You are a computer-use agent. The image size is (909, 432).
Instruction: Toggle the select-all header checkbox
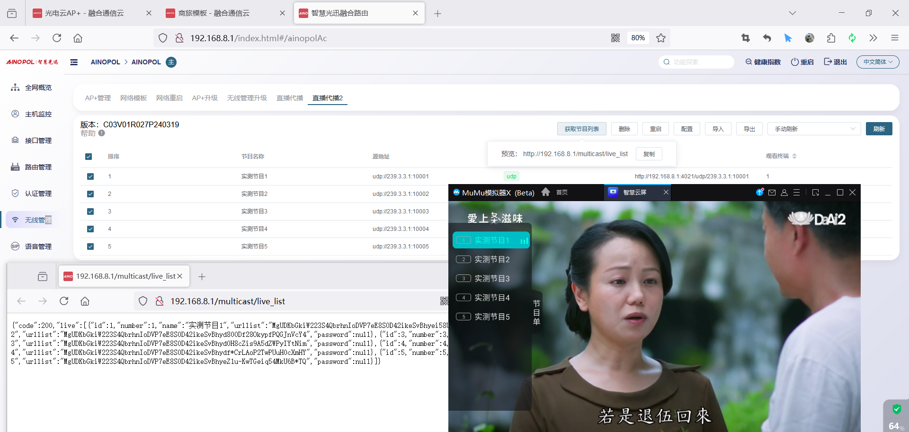[x=89, y=157]
